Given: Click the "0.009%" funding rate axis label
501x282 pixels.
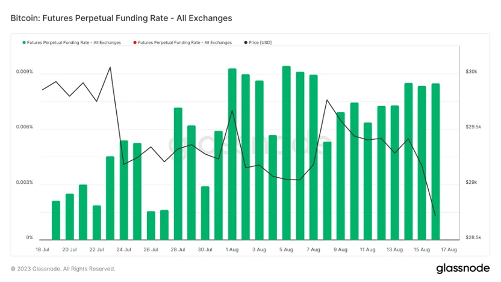Looking at the screenshot, I should click(x=25, y=72).
